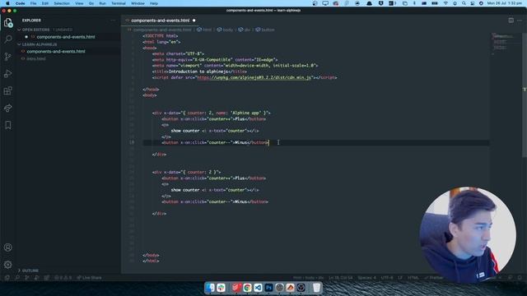Open Spotlight search in the menu bar

tap(464, 3)
